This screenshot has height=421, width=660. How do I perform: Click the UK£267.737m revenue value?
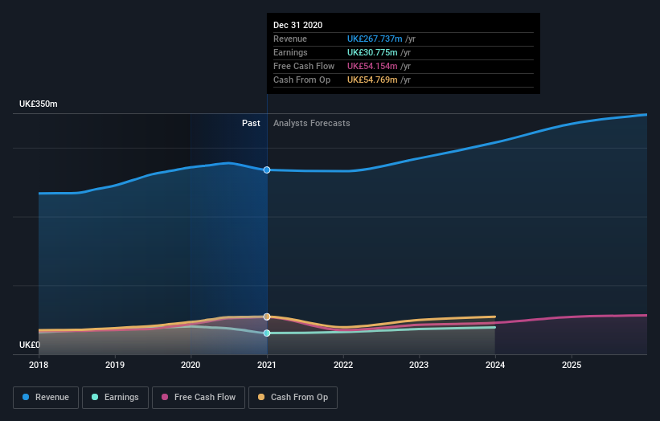(x=375, y=39)
